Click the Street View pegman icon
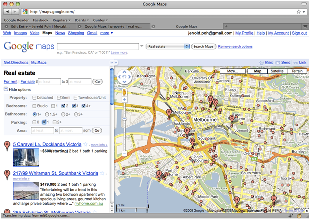Image resolution: width=310 pixels, height=219 pixels. pos(124,92)
